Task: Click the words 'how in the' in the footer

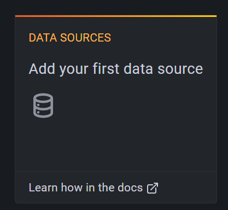Action: coord(87,188)
